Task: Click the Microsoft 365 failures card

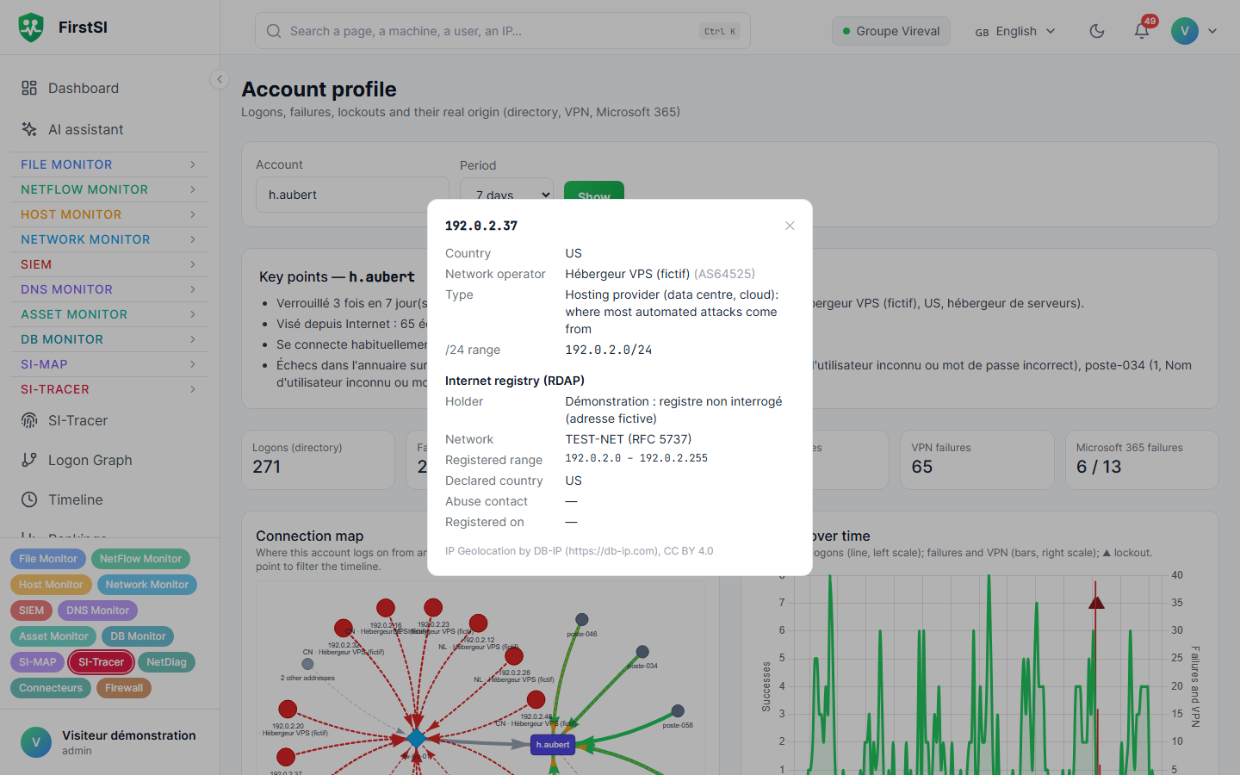Action: 1142,460
